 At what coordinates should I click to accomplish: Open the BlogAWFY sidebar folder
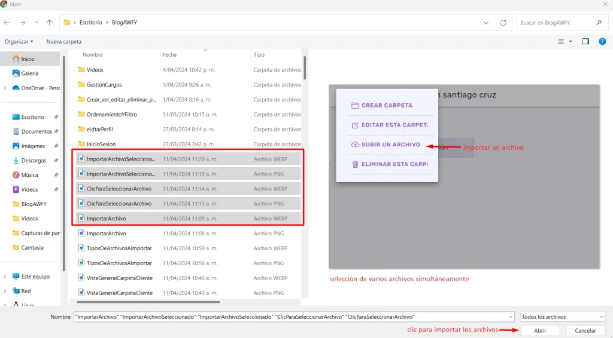click(x=31, y=204)
